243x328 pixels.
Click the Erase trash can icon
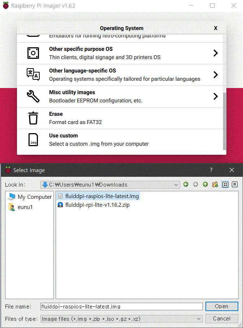(33, 118)
